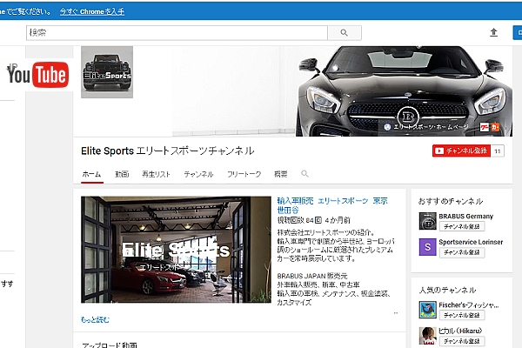
Task: Subscribe to Hikaru channel
Action: (462, 341)
